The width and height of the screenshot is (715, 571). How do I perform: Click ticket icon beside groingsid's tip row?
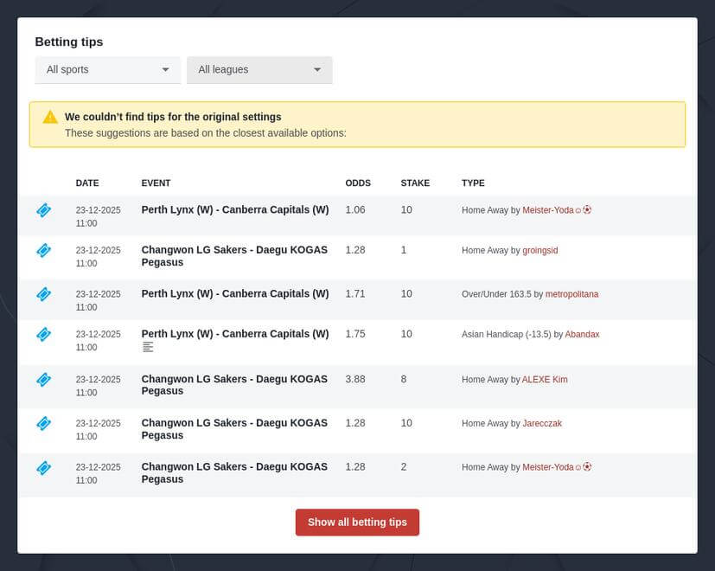[43, 251]
